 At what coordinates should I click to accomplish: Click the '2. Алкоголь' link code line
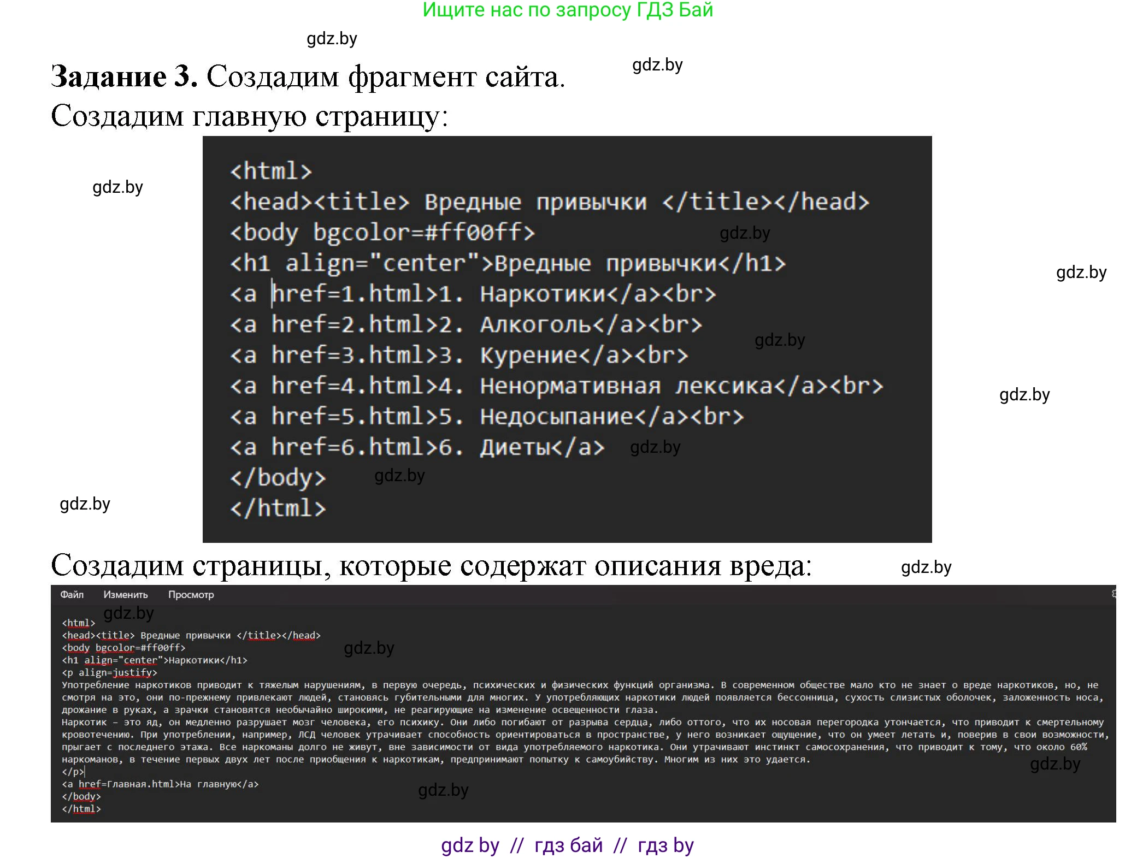tap(466, 325)
